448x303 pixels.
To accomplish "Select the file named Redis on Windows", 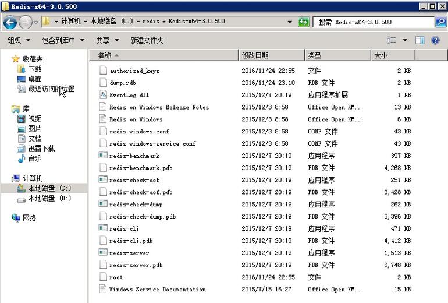I will pos(136,119).
